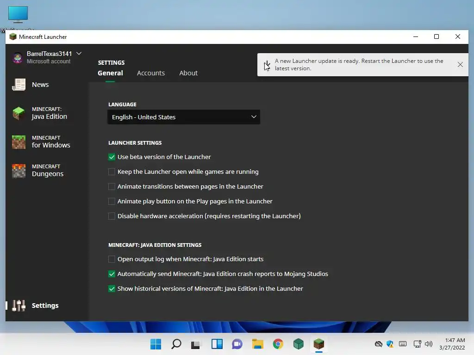
Task: Enable Keep the Launcher open while games run
Action: [112, 172]
